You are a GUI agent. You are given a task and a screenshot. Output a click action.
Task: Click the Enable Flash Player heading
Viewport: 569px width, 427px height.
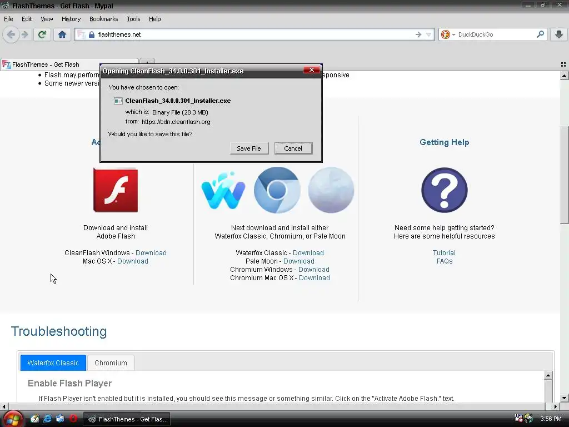point(69,383)
